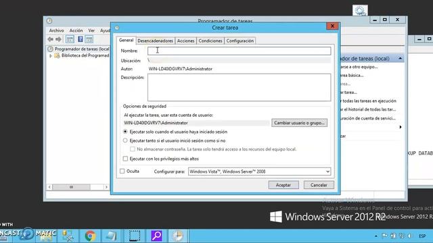Click the ESP language indicator in tray
Viewport: 433px width, 243px height.
tap(422, 236)
